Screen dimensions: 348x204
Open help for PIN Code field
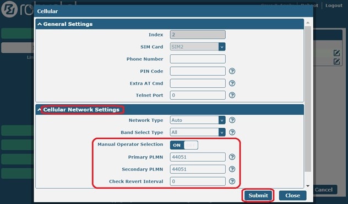point(232,71)
